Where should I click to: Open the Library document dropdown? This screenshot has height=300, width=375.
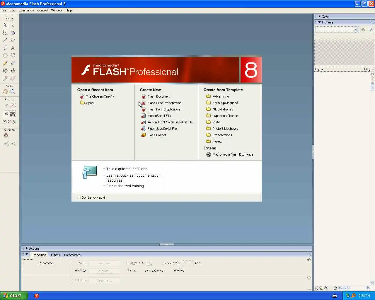(356, 29)
